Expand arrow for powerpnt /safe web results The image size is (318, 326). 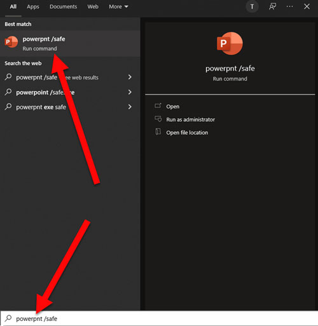130,77
